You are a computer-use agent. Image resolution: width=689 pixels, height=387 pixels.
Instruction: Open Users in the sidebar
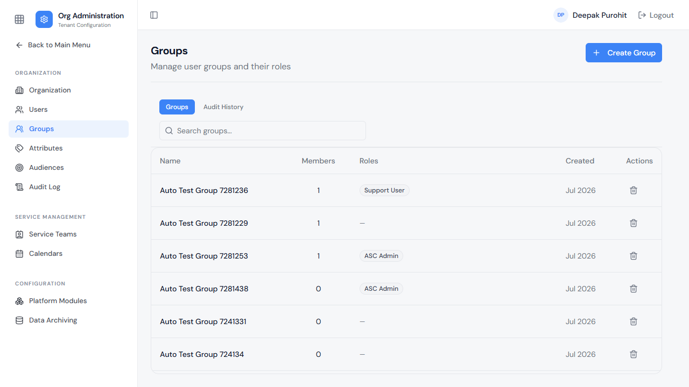[x=68, y=110]
